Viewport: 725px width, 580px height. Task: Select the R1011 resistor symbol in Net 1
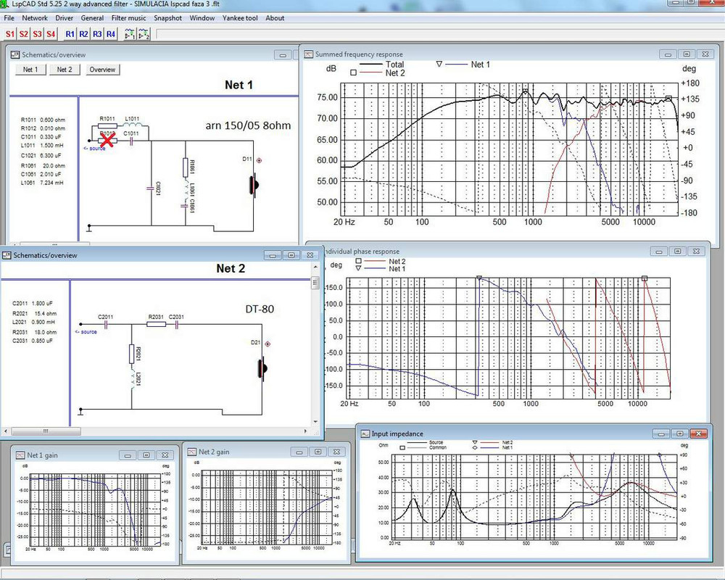pyautogui.click(x=108, y=125)
